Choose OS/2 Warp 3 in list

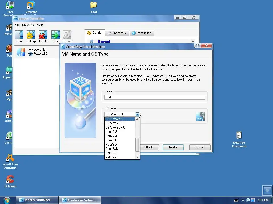[120, 119]
